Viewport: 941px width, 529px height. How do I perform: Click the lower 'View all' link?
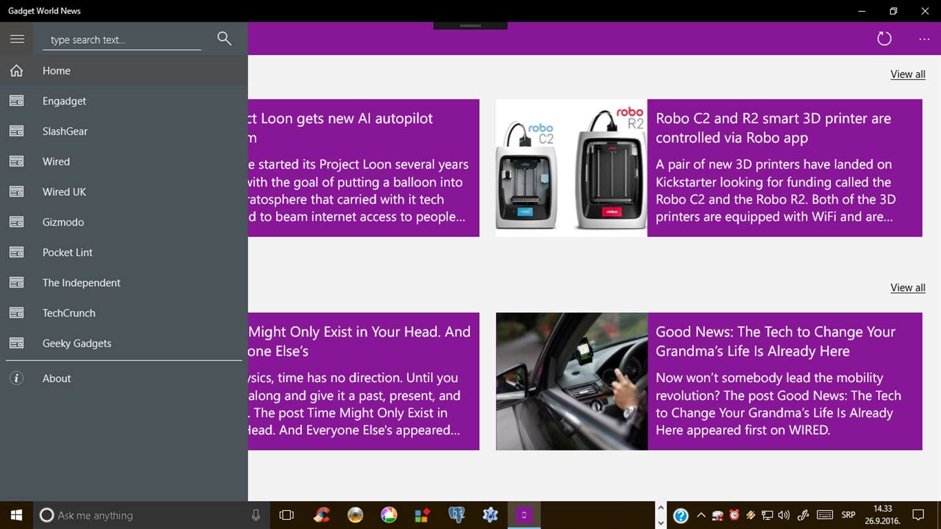pyautogui.click(x=908, y=288)
